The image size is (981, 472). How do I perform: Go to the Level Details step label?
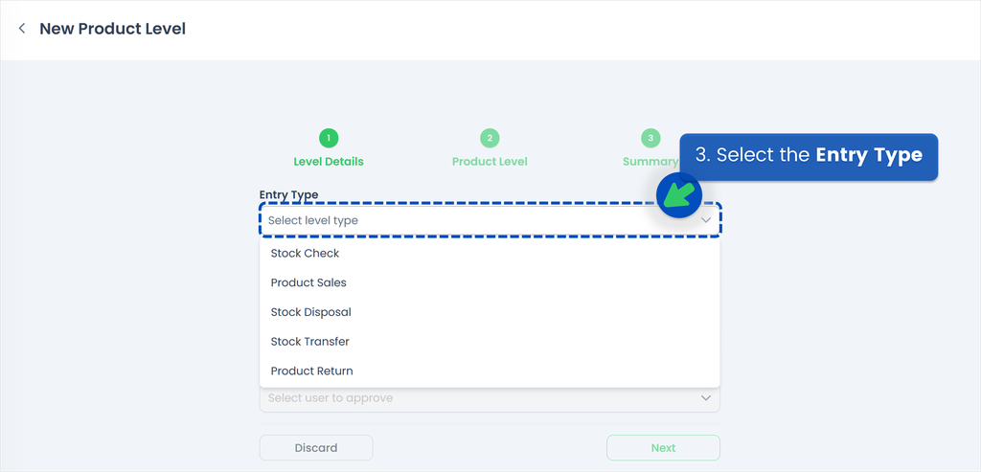[329, 162]
